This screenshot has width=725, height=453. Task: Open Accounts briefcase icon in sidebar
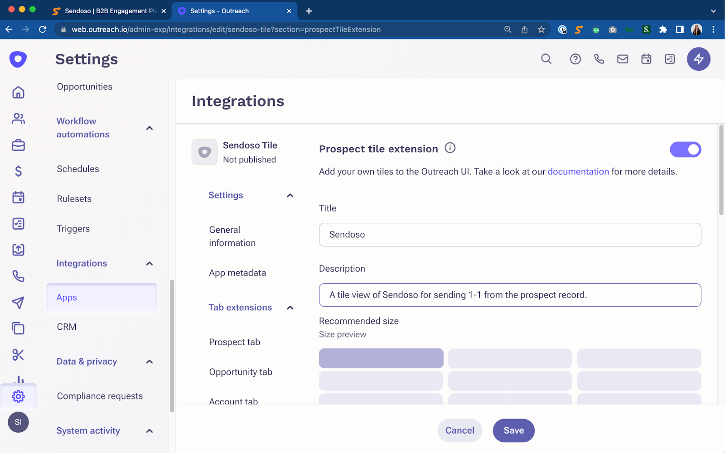18,145
